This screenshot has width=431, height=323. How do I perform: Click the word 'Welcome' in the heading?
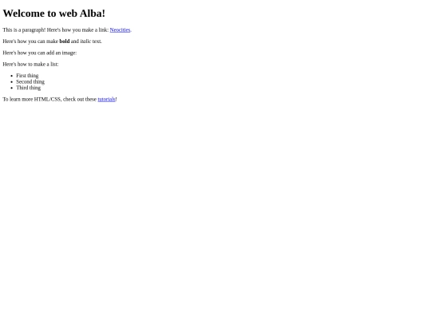click(23, 14)
